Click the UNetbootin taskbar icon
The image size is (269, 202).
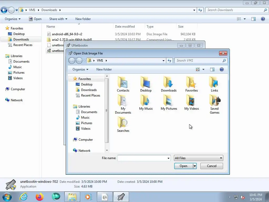pyautogui.click(x=121, y=197)
